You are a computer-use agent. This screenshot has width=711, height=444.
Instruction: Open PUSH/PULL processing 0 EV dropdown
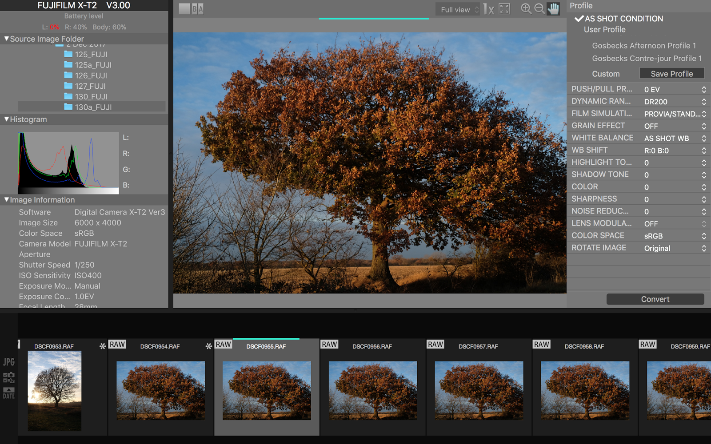tap(675, 89)
